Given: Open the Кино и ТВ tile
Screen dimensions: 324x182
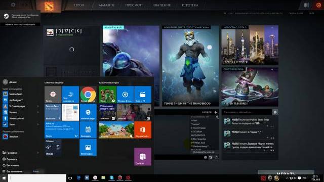Looking at the screenshot, I should 143,95.
